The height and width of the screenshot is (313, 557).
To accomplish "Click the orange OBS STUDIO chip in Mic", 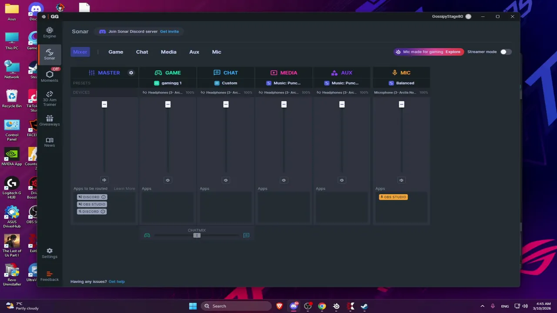I will click(x=393, y=197).
